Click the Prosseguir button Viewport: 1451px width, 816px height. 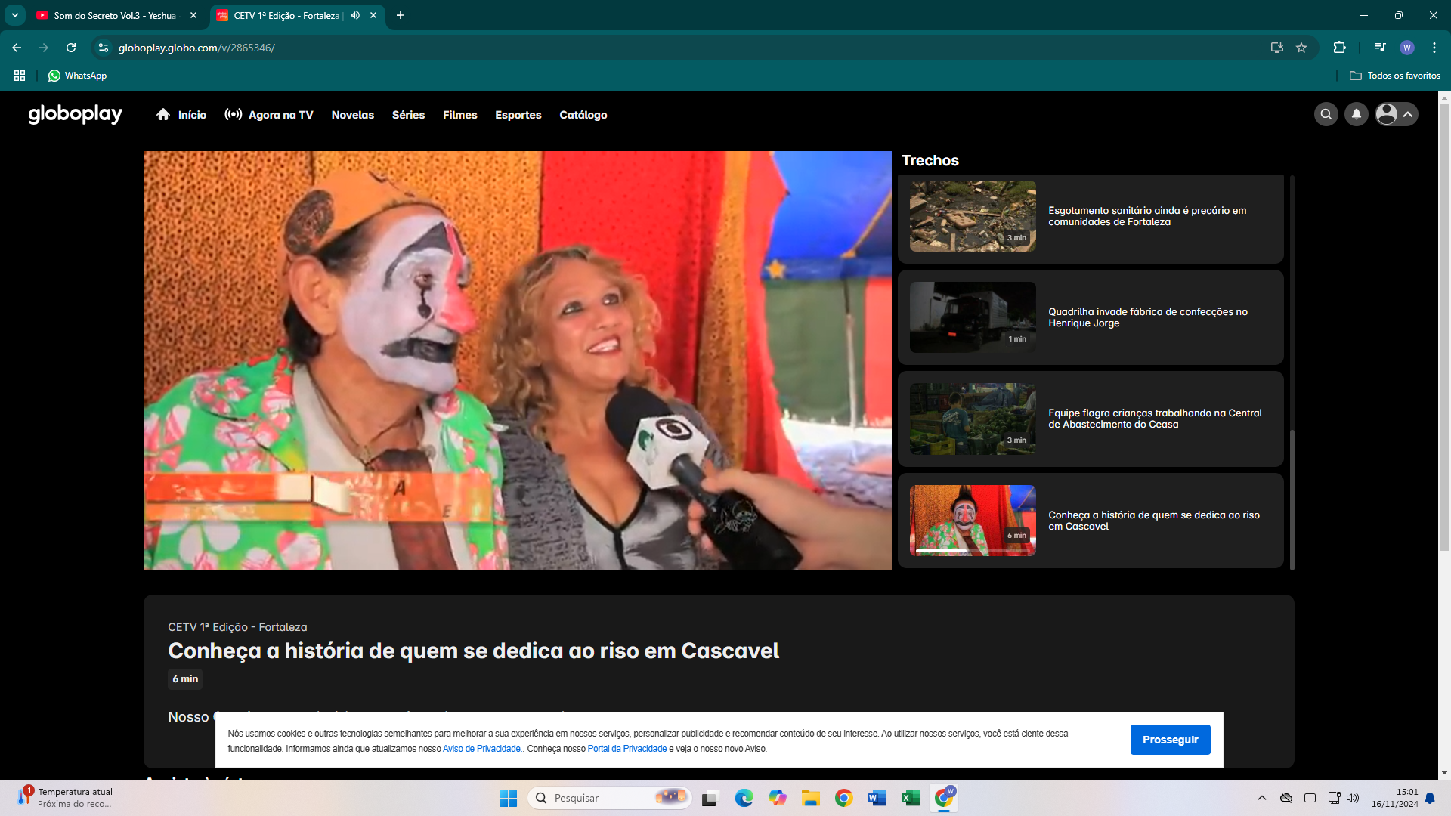point(1170,740)
